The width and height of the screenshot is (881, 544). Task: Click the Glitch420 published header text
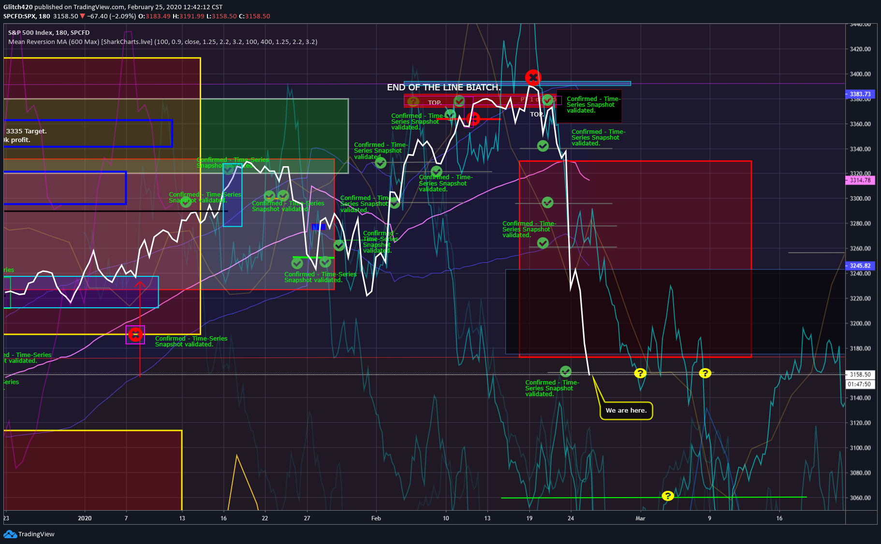pos(113,7)
